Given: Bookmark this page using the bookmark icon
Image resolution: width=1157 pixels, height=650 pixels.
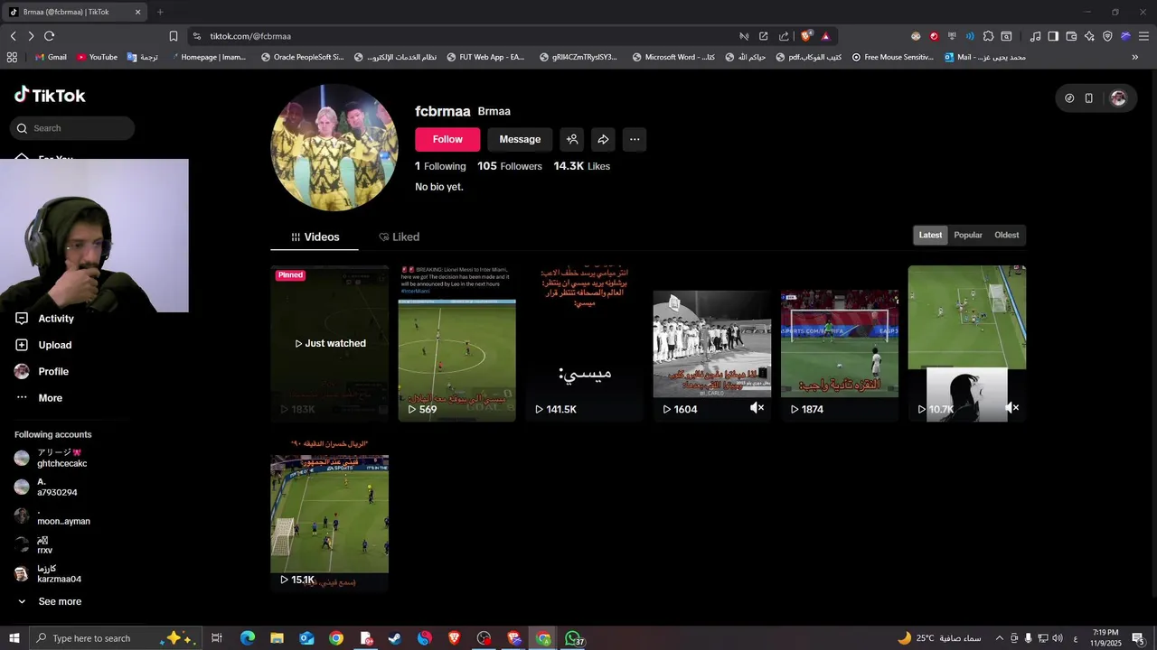Looking at the screenshot, I should coord(174,36).
